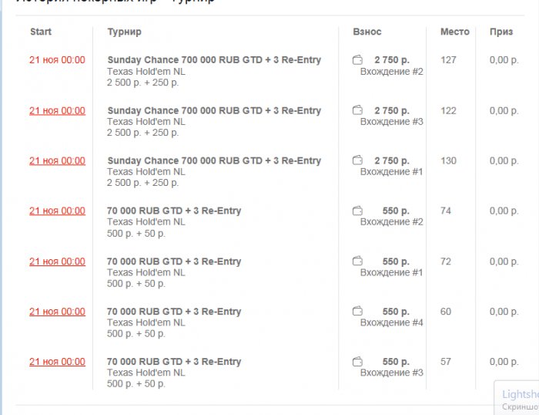This screenshot has width=539, height=415.
Task: Open the Lightshot screenshot notification
Action: click(518, 398)
